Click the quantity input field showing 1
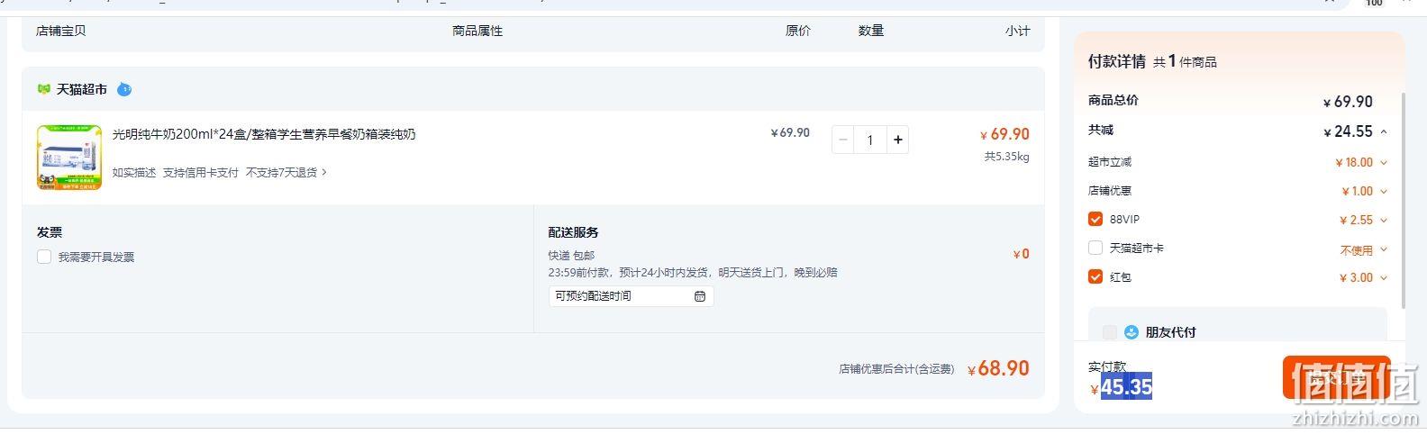The width and height of the screenshot is (1427, 434). click(x=870, y=140)
